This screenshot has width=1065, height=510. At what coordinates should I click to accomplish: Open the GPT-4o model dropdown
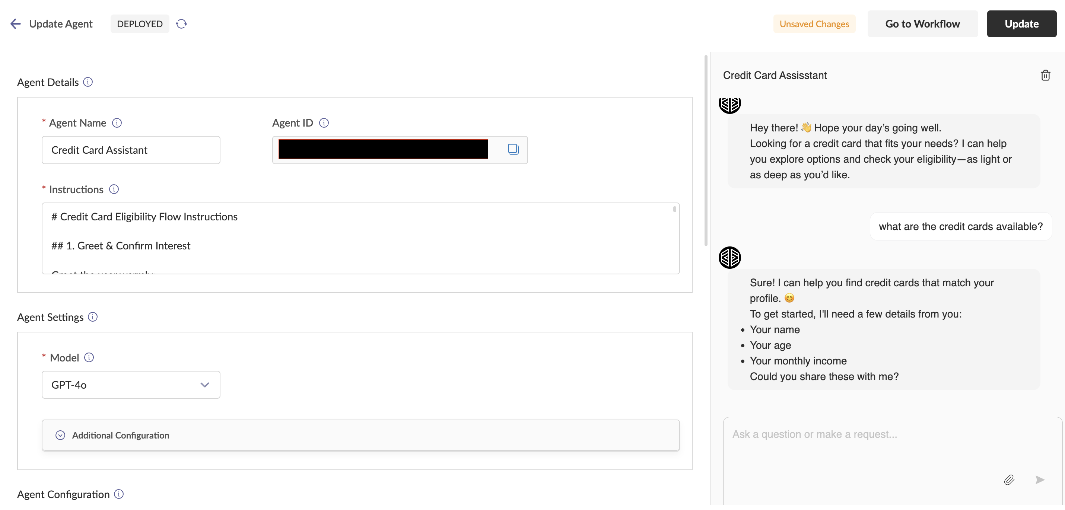click(131, 385)
